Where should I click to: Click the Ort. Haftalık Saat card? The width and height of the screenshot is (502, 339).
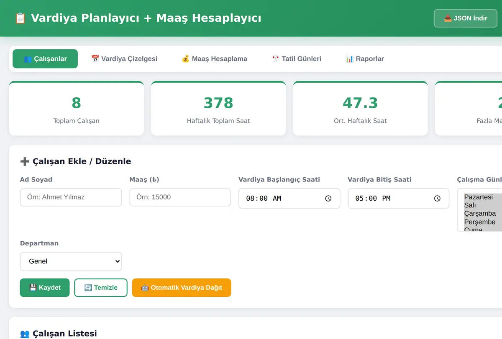(360, 108)
